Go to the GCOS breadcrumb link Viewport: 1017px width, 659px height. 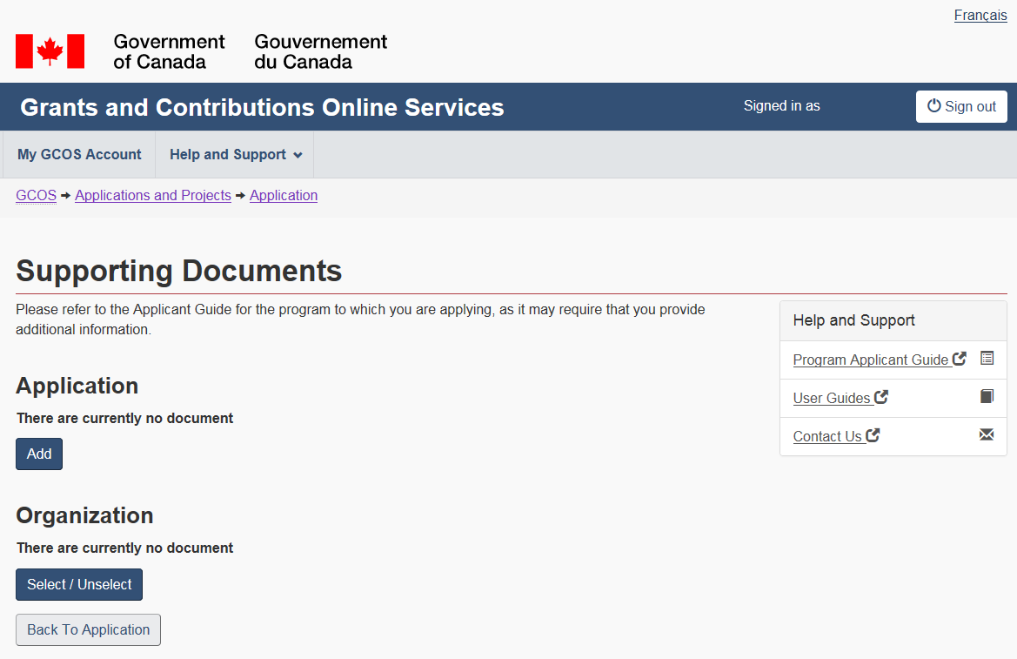point(36,196)
